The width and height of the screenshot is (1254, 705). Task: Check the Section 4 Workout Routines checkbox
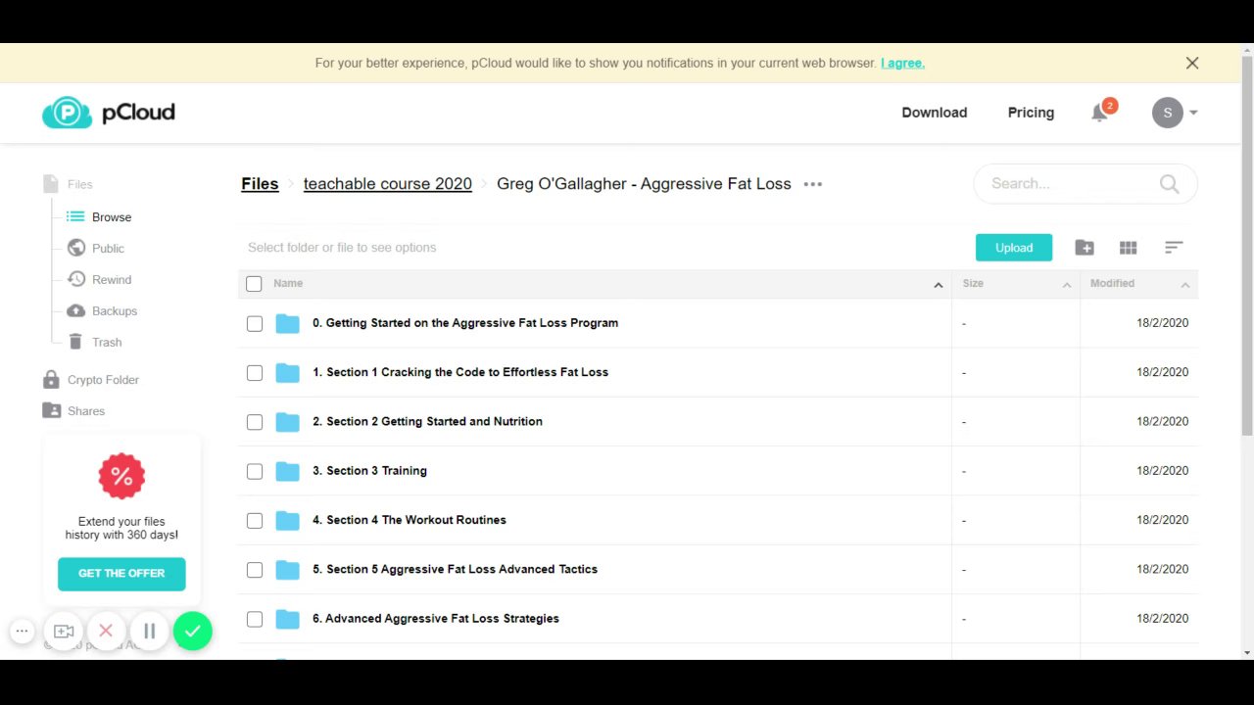(x=255, y=520)
